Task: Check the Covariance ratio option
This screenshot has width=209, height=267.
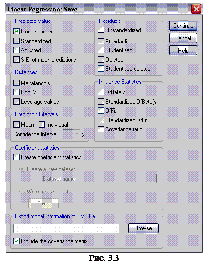Action: 101,129
